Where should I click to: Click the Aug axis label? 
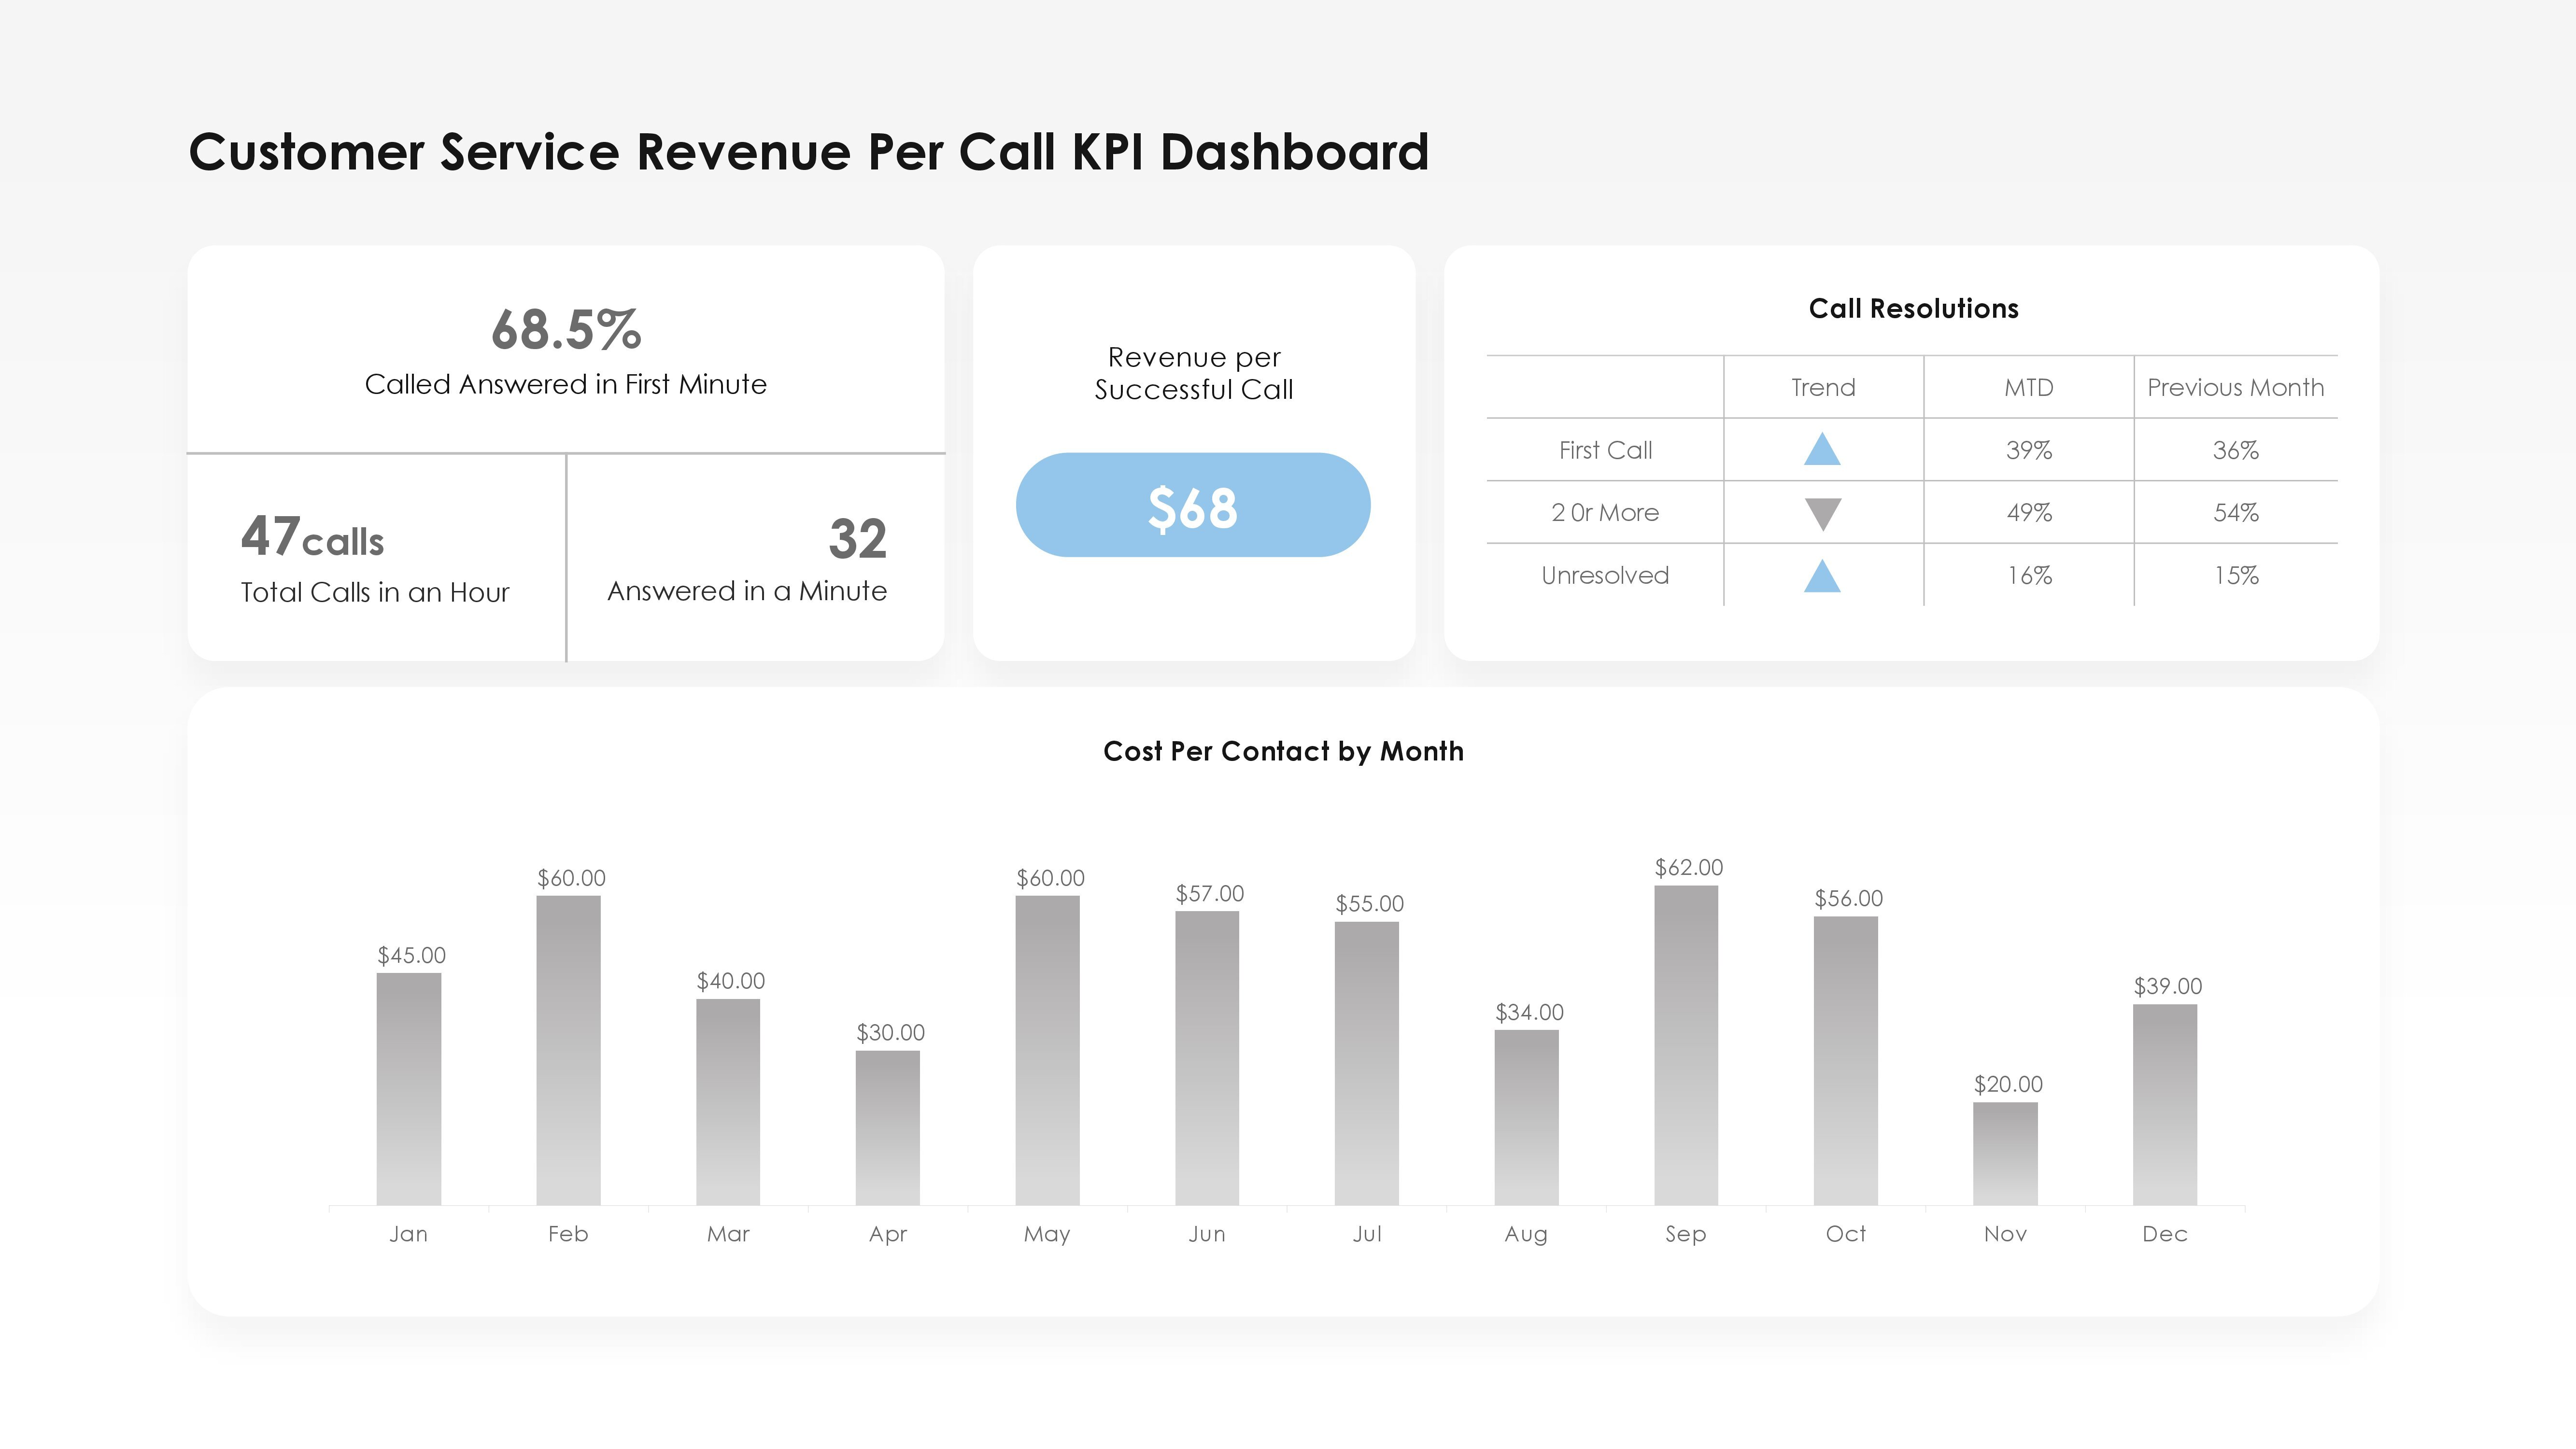(x=1526, y=1234)
